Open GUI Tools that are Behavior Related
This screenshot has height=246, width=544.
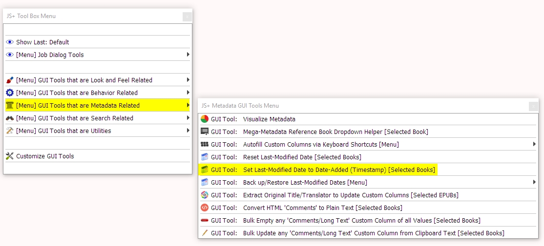tap(98, 93)
